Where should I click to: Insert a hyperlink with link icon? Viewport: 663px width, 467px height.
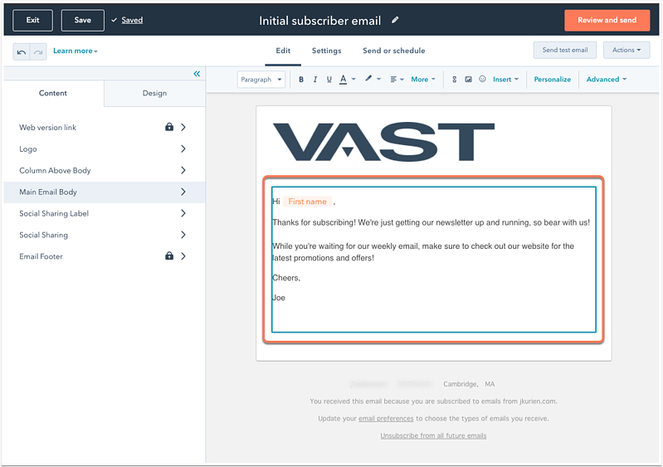click(454, 80)
